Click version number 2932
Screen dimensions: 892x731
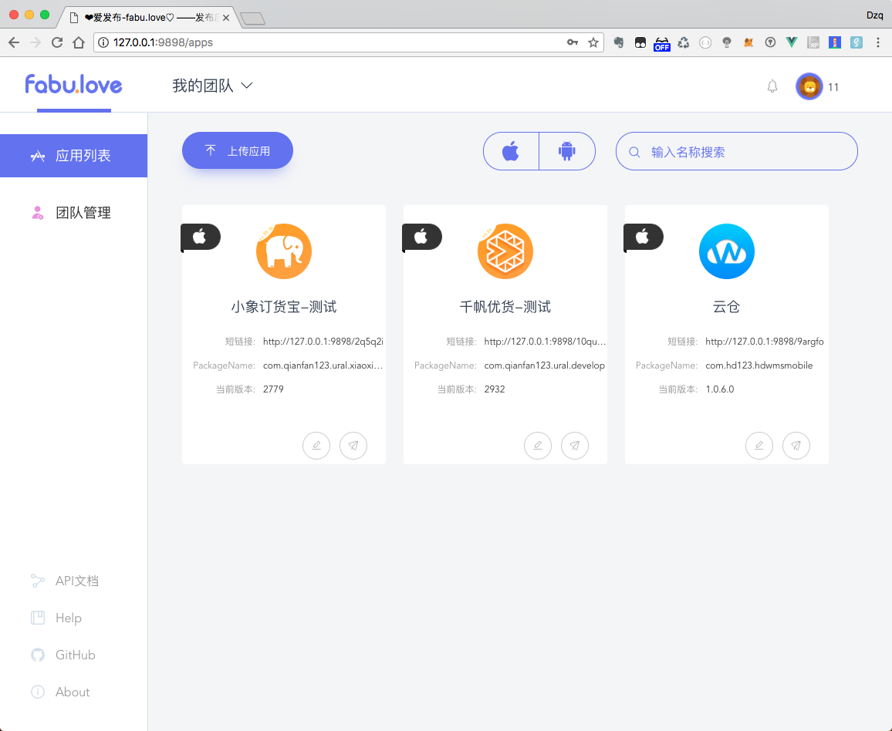[x=495, y=389]
